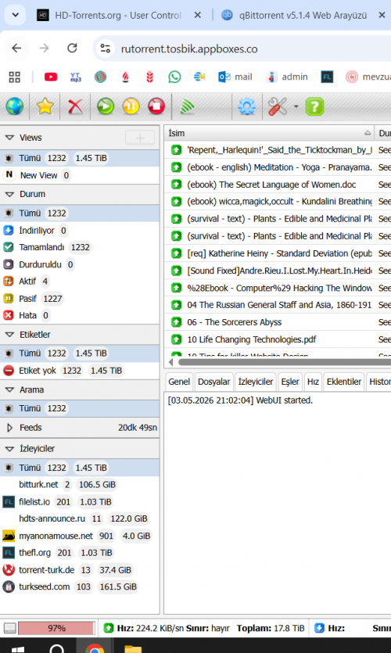Switch to the Dosyalar tab
The image size is (391, 653).
coord(213,382)
